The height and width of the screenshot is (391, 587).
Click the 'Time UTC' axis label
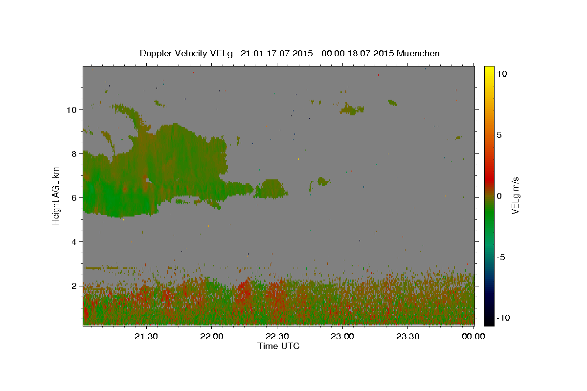278,346
